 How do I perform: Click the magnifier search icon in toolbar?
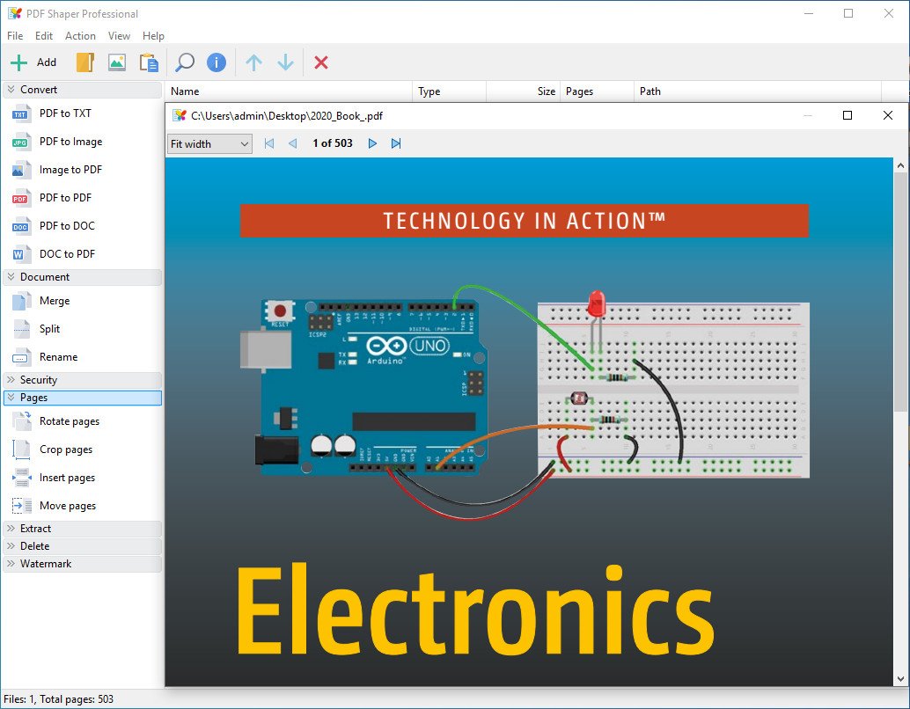pyautogui.click(x=185, y=62)
